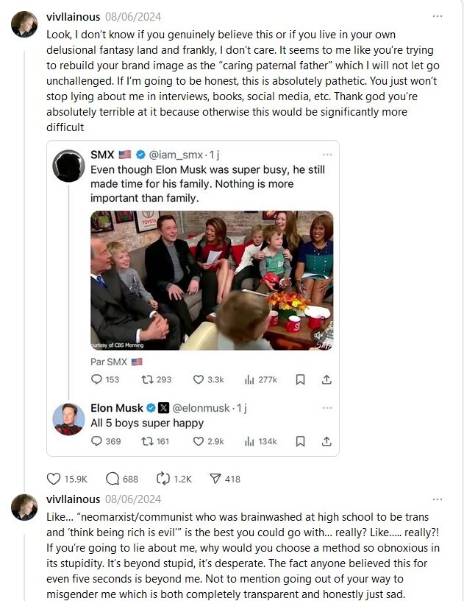Viewport: 464px width, 601px height.
Task: Open Elon Musk's profile picture
Action: point(68,419)
